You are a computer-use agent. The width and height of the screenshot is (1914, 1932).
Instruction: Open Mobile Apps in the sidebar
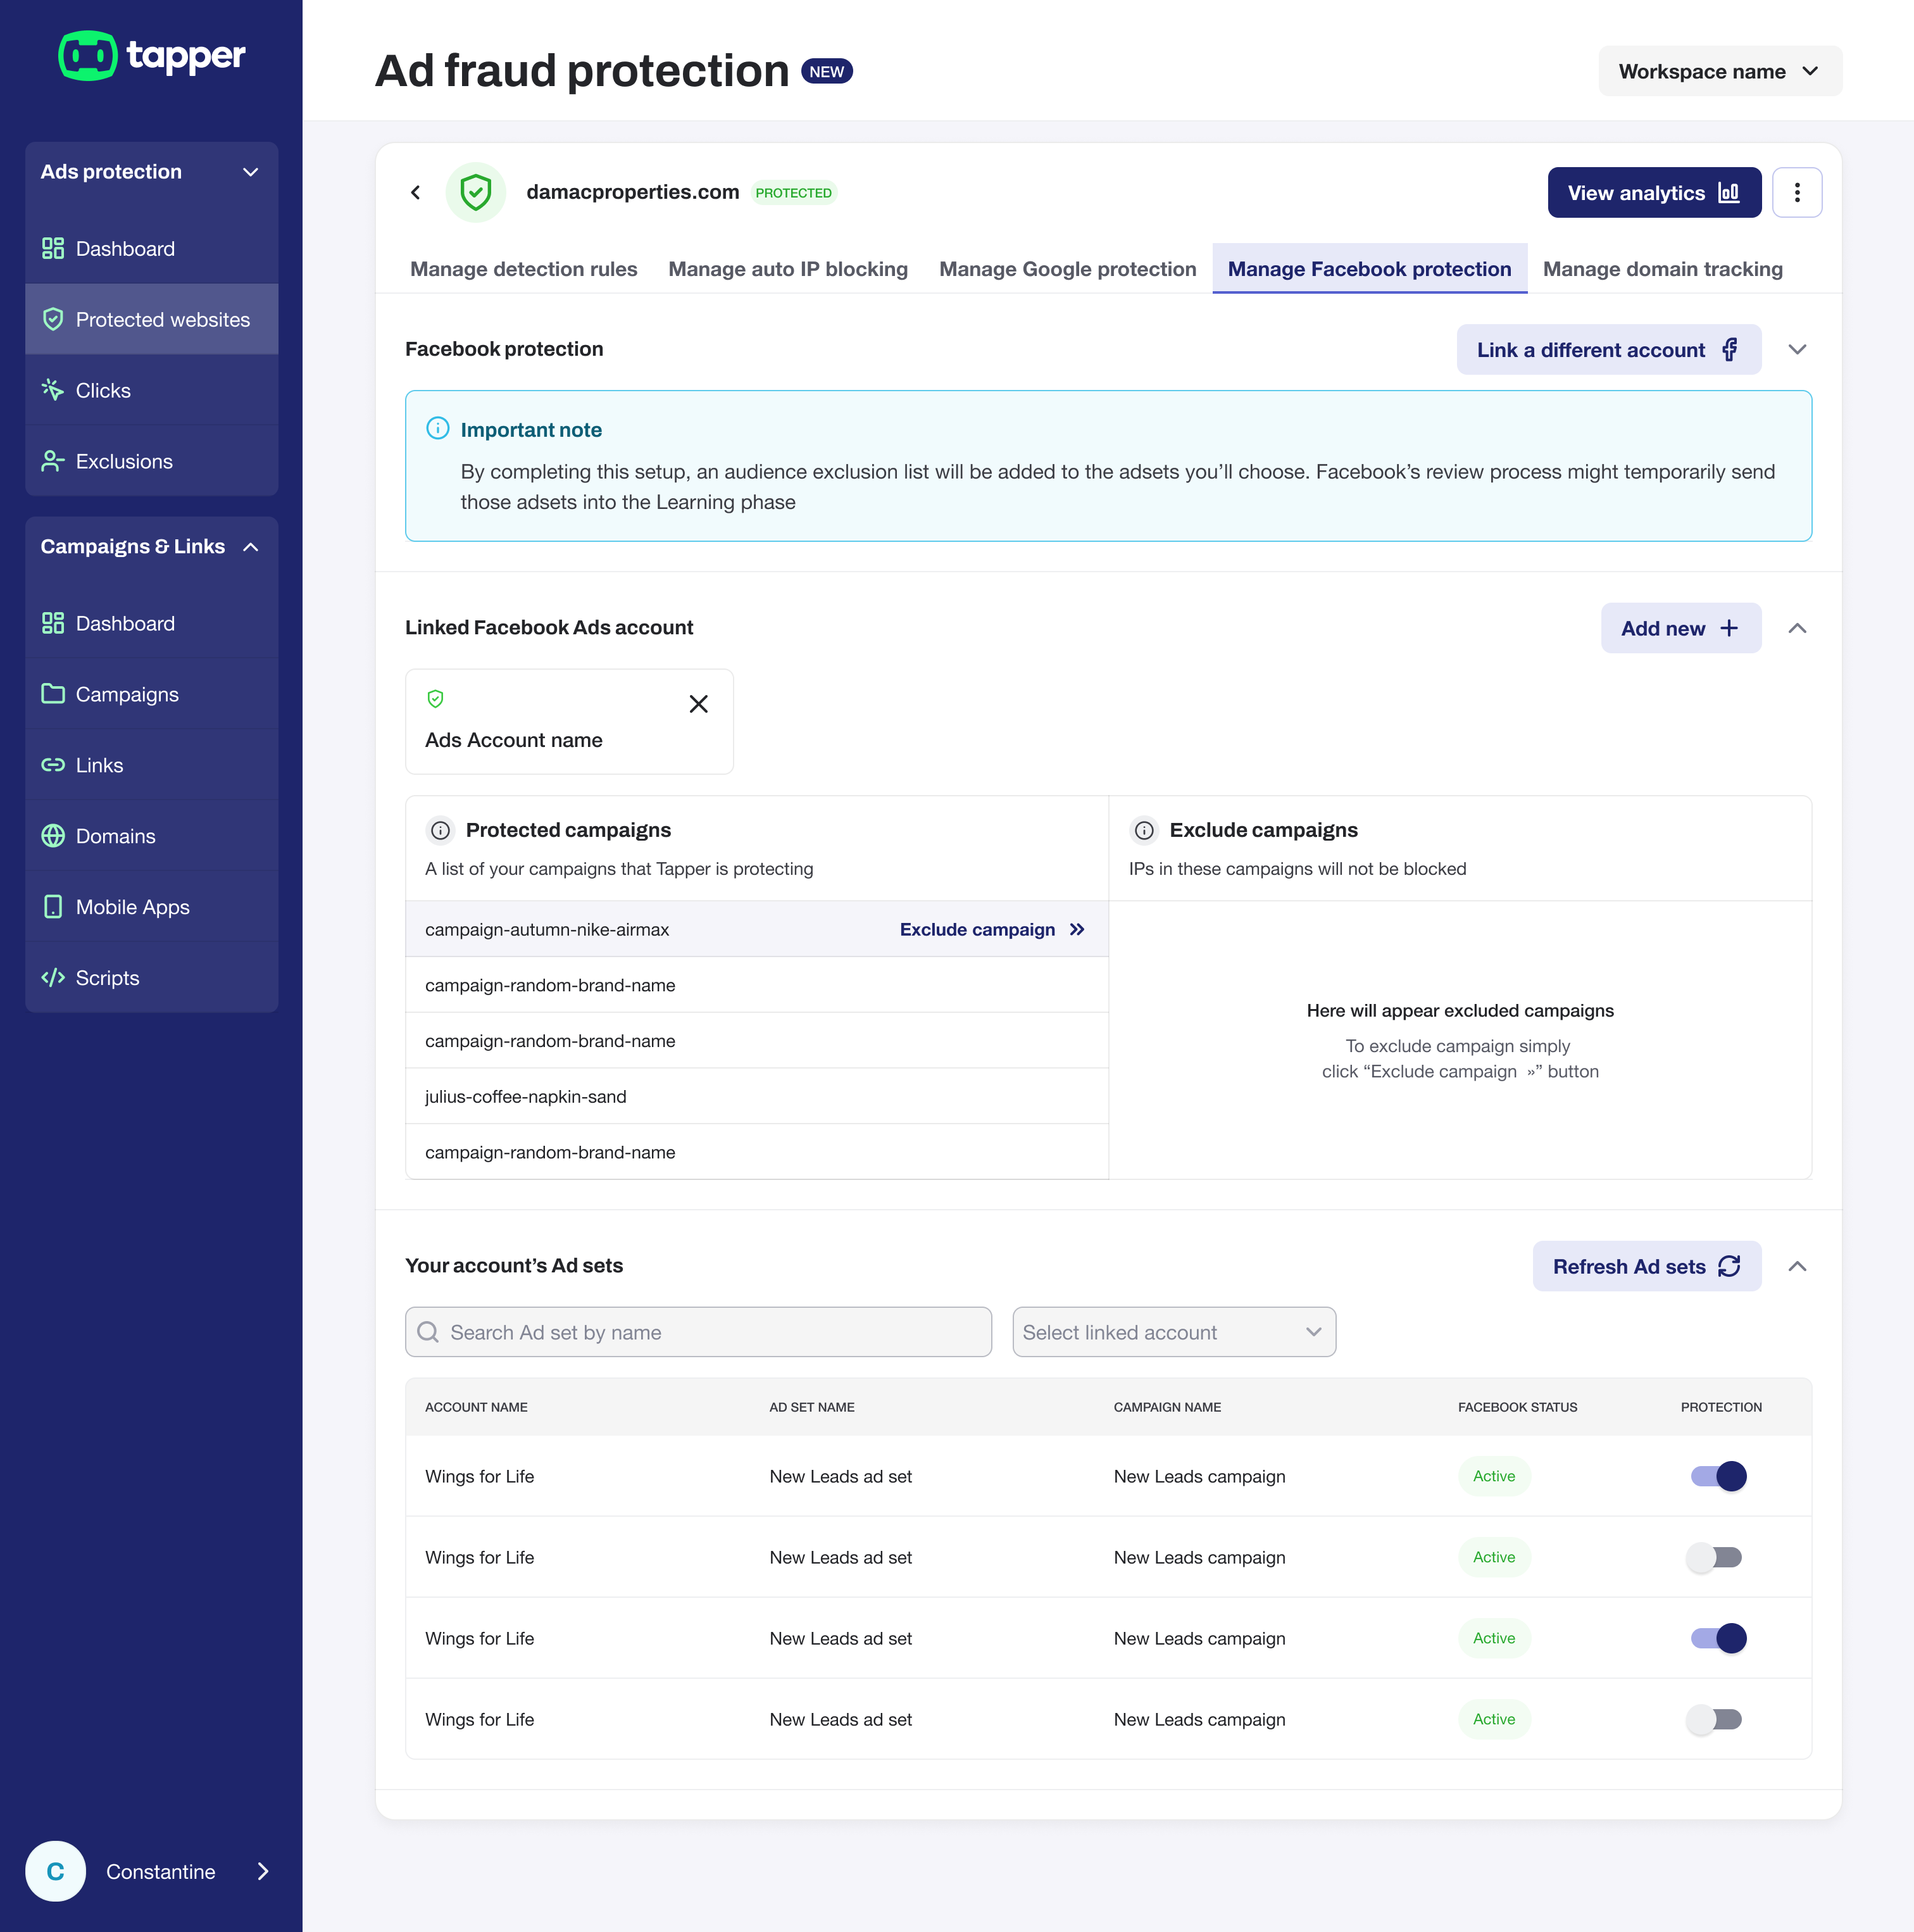pyautogui.click(x=132, y=907)
